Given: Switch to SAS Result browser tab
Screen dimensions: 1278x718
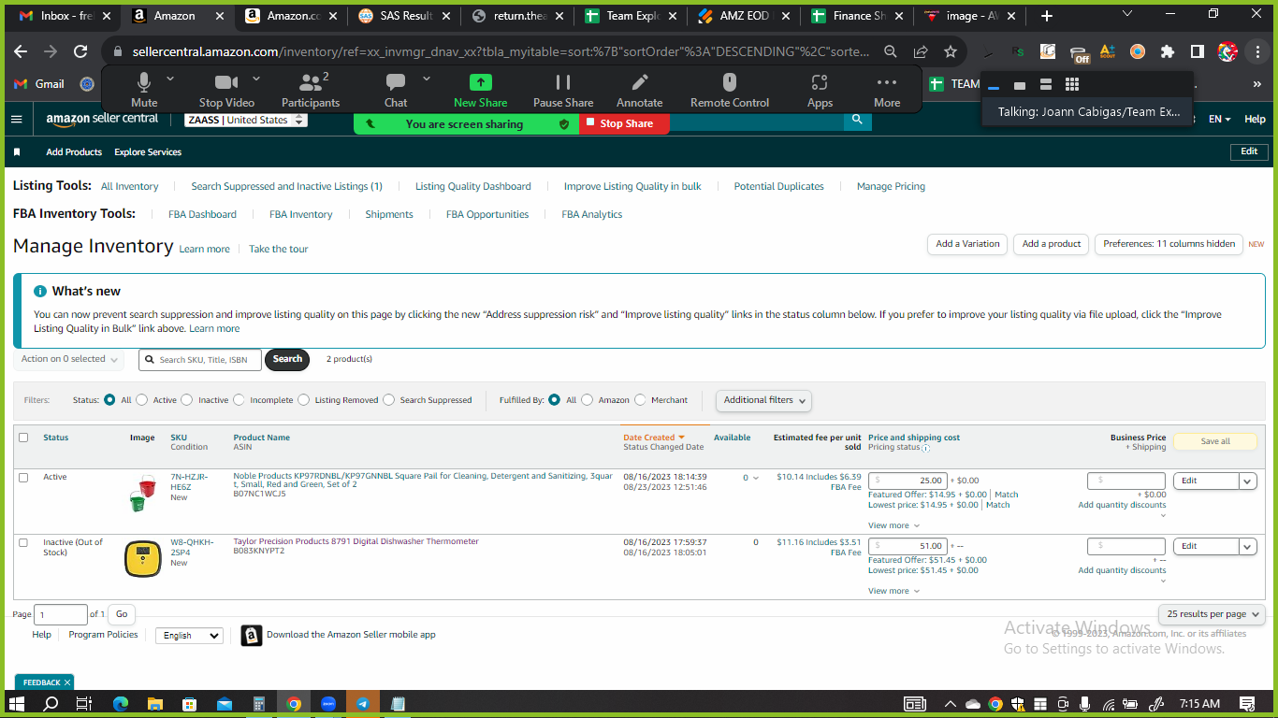Looking at the screenshot, I should pos(403,16).
